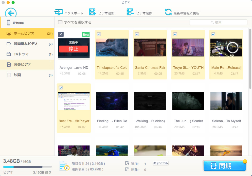This screenshot has height=176, width=252.
Task: Click the Music Video (音楽ビデオ) icon
Action: (x=9, y=65)
